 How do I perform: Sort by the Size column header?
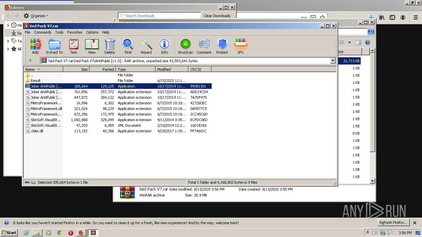point(76,69)
